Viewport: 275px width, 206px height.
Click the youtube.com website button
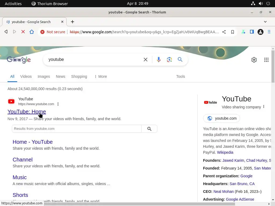click(x=222, y=118)
